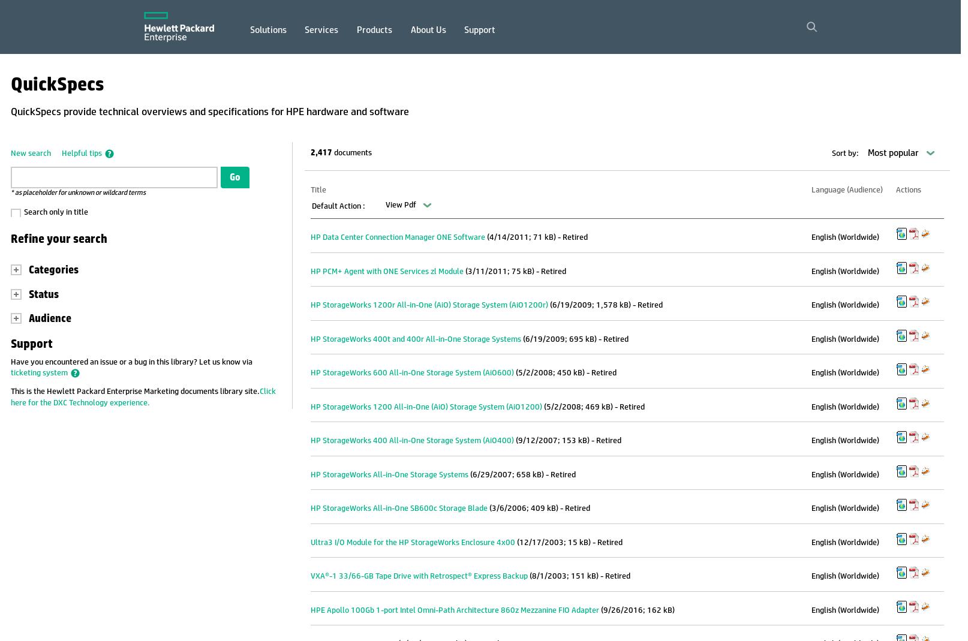
Task: Open HPE Apollo 100Gb Omni-Path Mezzanine Adapter link
Action: pyautogui.click(x=455, y=610)
